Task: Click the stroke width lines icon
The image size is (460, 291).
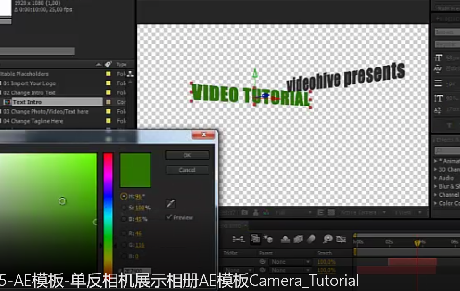Action: coord(438,83)
